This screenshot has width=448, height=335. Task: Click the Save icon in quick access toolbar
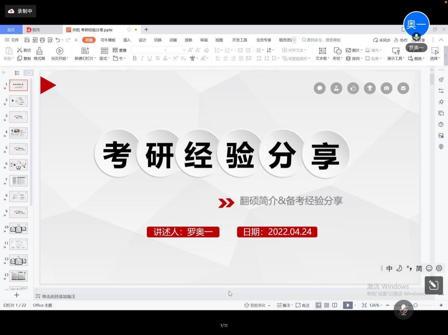[27, 40]
